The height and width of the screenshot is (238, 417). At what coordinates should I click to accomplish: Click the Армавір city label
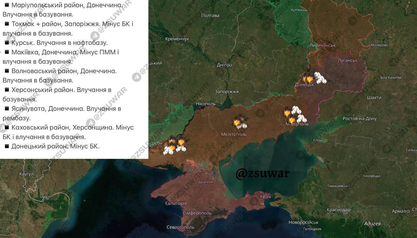[400, 211]
